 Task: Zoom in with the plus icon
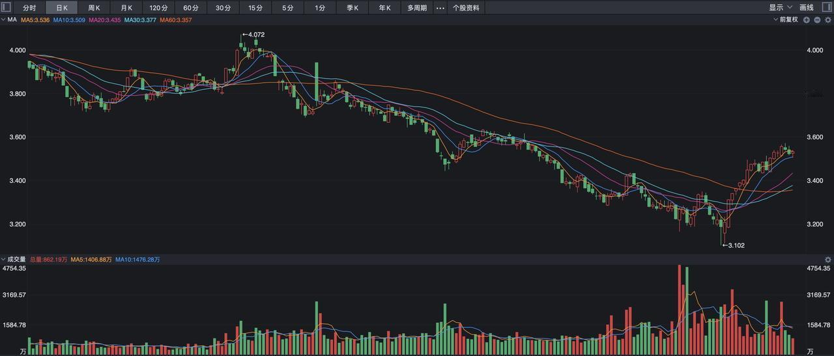[x=807, y=20]
